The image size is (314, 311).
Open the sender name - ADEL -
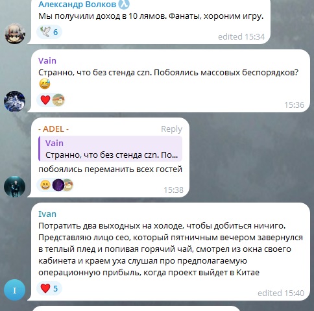53,129
